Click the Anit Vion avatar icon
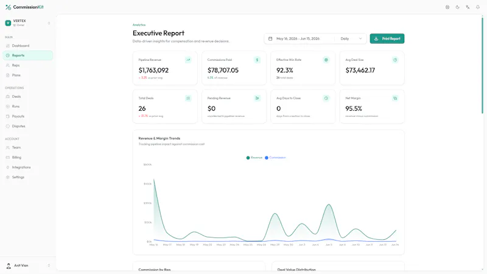487x274 pixels. coord(9,265)
